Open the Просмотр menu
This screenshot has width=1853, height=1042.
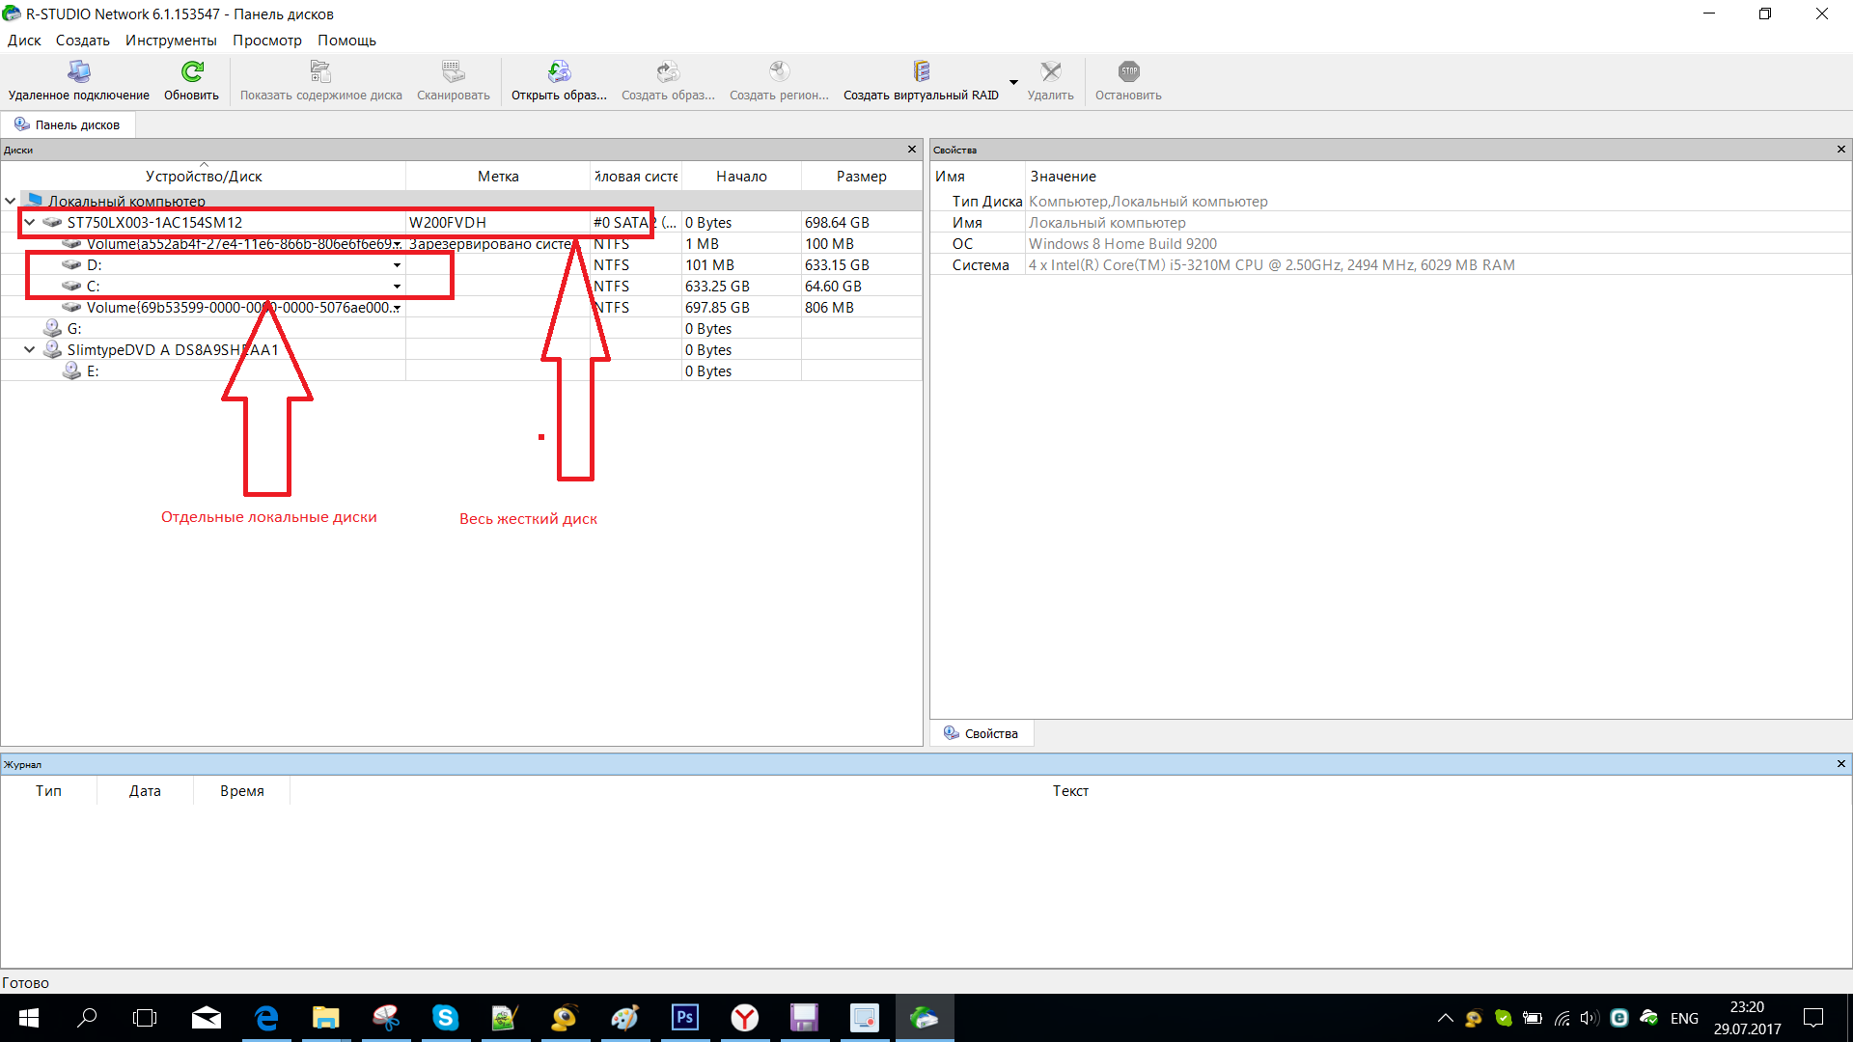(x=267, y=41)
